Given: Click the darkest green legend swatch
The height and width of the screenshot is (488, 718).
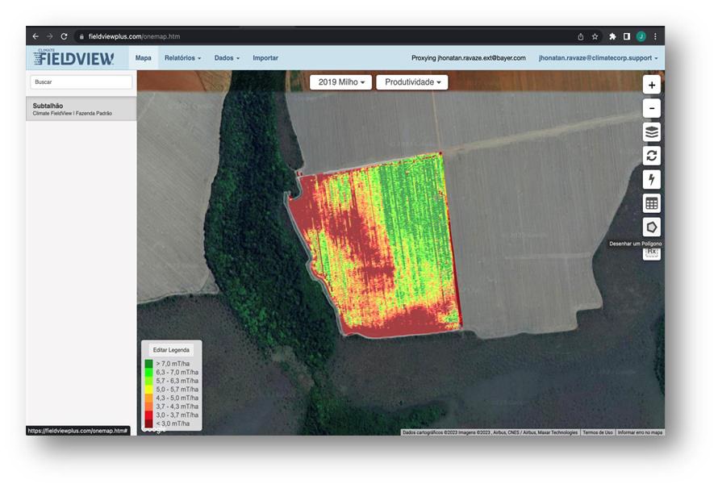Looking at the screenshot, I should click(x=149, y=365).
